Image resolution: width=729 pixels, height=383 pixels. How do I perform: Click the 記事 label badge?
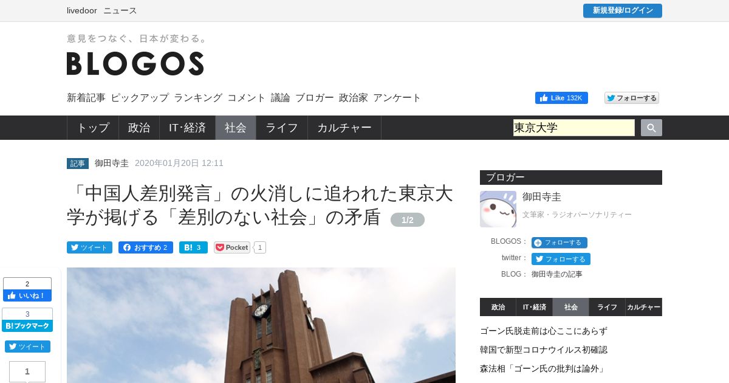78,164
